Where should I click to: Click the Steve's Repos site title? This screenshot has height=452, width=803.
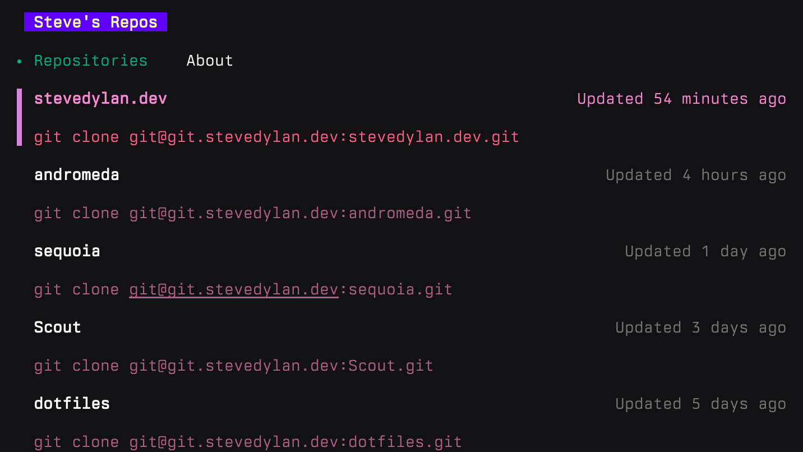pos(95,22)
